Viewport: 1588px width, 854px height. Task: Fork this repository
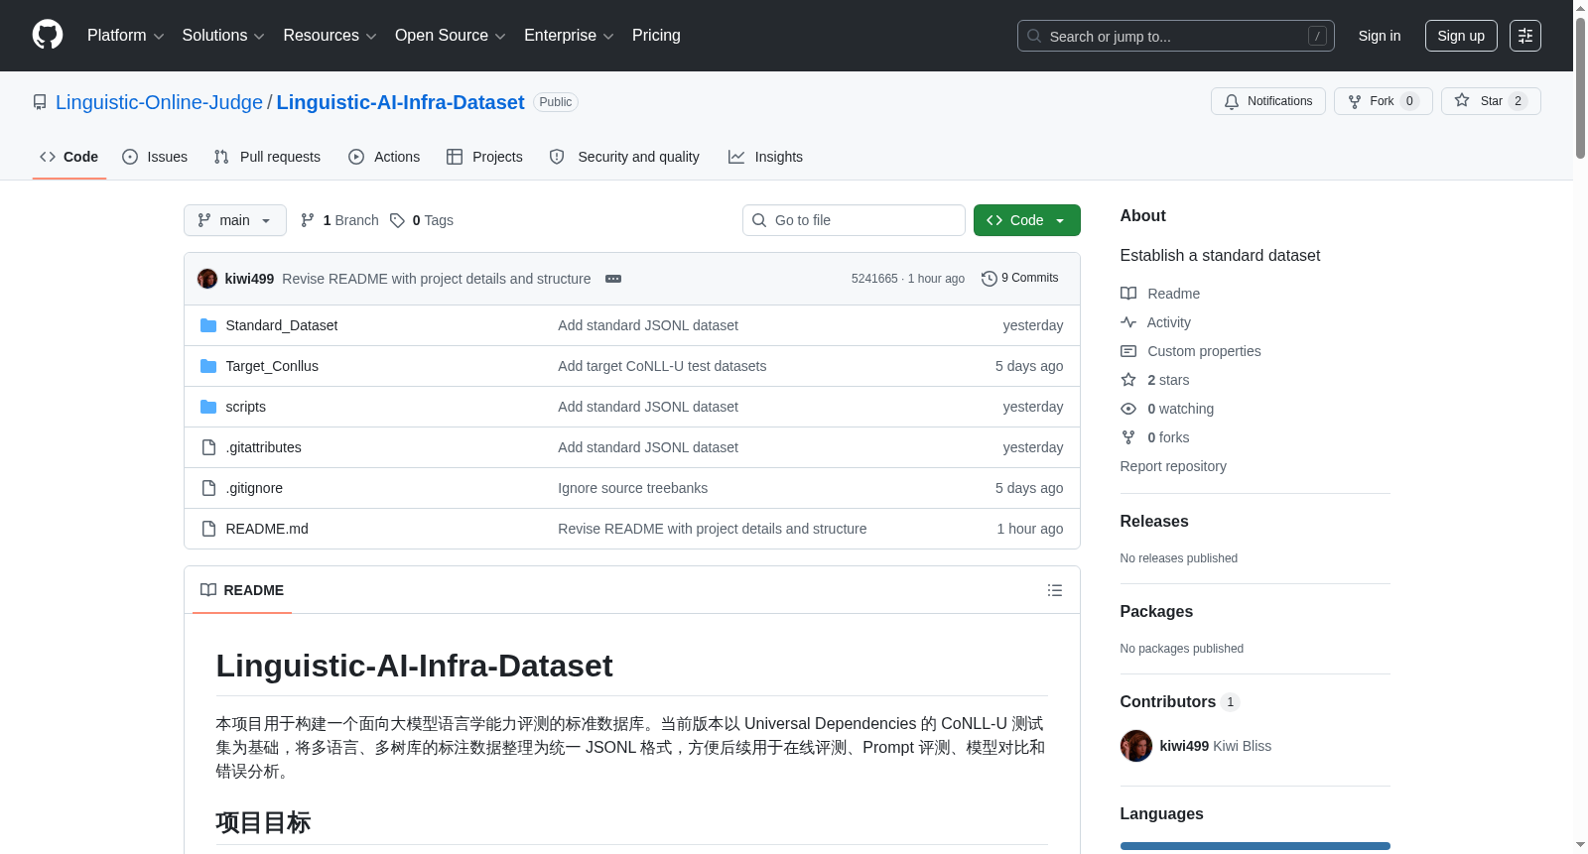tap(1383, 101)
